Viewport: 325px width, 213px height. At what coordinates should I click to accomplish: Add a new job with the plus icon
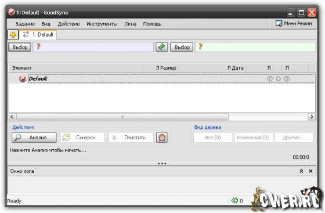pyautogui.click(x=13, y=35)
